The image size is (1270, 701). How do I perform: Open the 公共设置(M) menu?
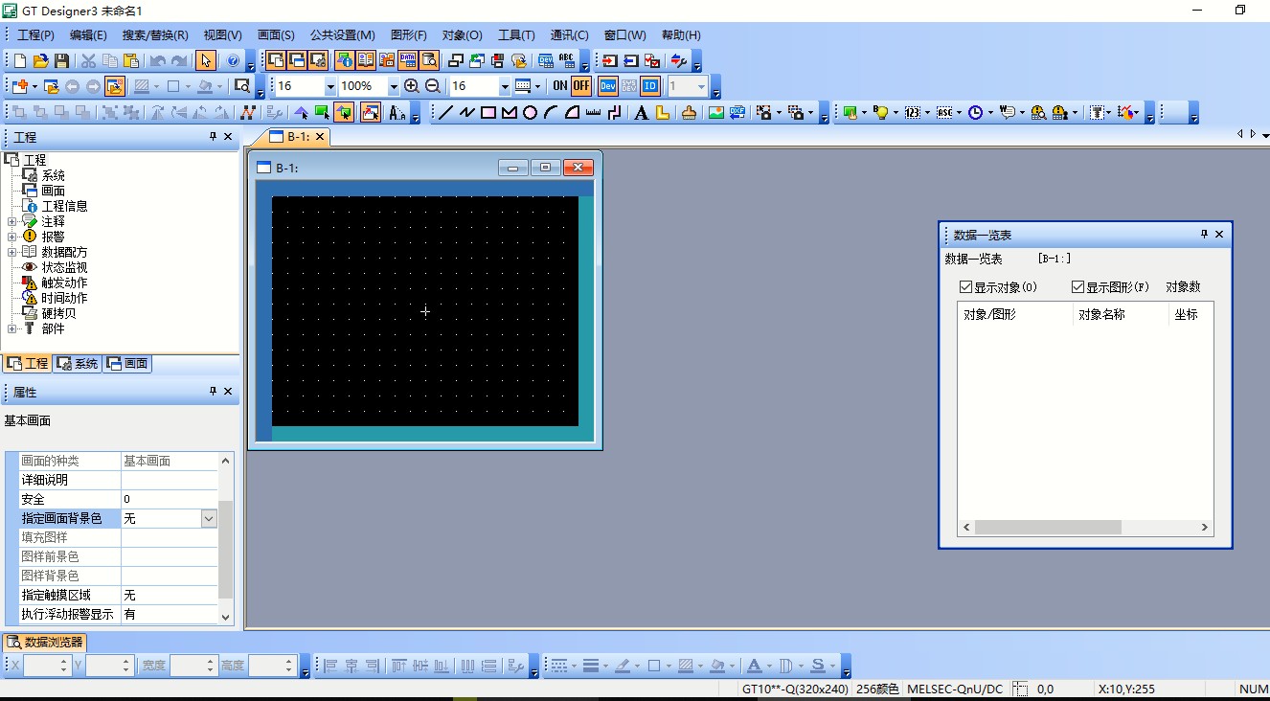342,35
